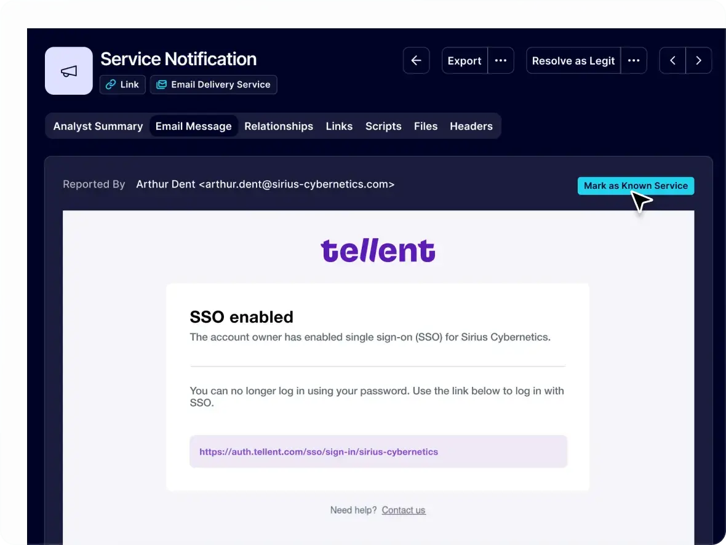Click the megaphone Service Notification icon
The width and height of the screenshot is (726, 545).
pyautogui.click(x=69, y=71)
